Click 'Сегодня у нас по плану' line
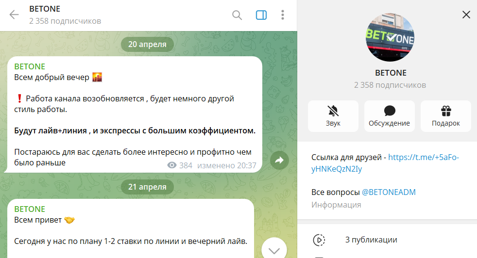The width and height of the screenshot is (477, 258). click(131, 242)
